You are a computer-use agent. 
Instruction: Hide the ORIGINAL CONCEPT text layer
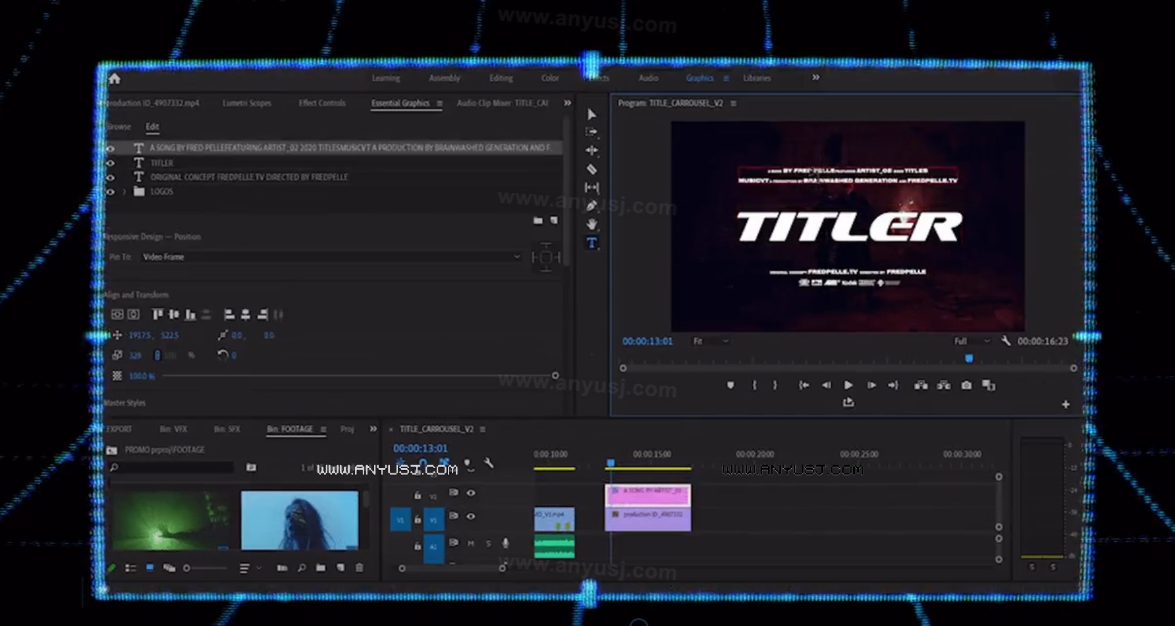(x=110, y=178)
